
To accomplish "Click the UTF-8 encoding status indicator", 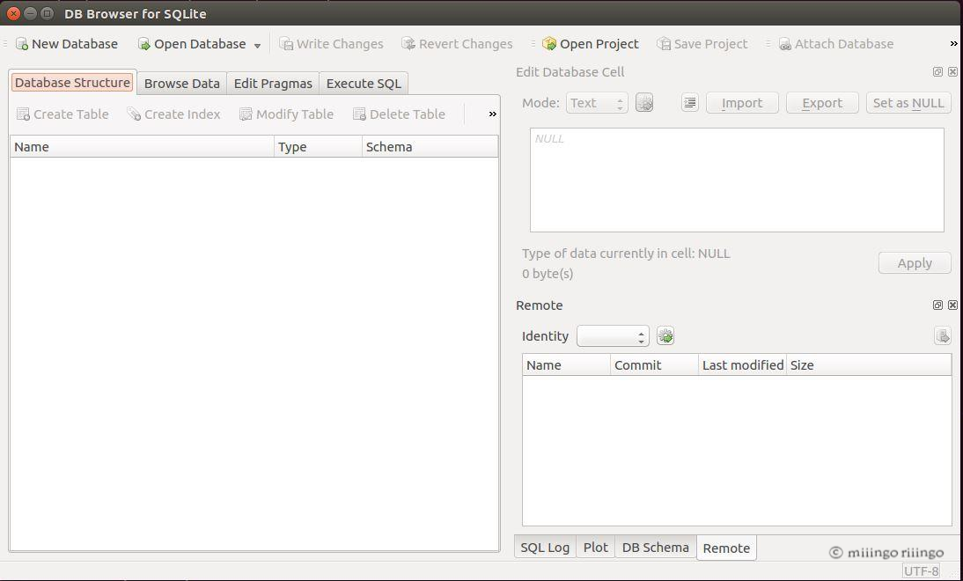I will click(x=922, y=571).
